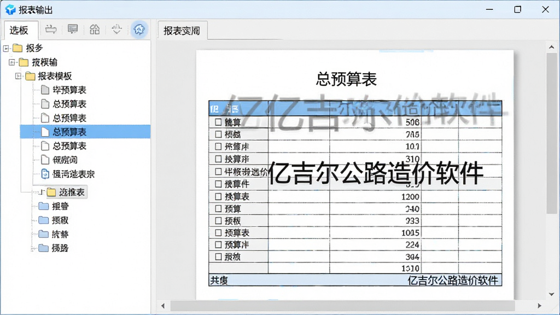
Task: Click the monitor preview icon in the toolbar
Action: point(73,29)
